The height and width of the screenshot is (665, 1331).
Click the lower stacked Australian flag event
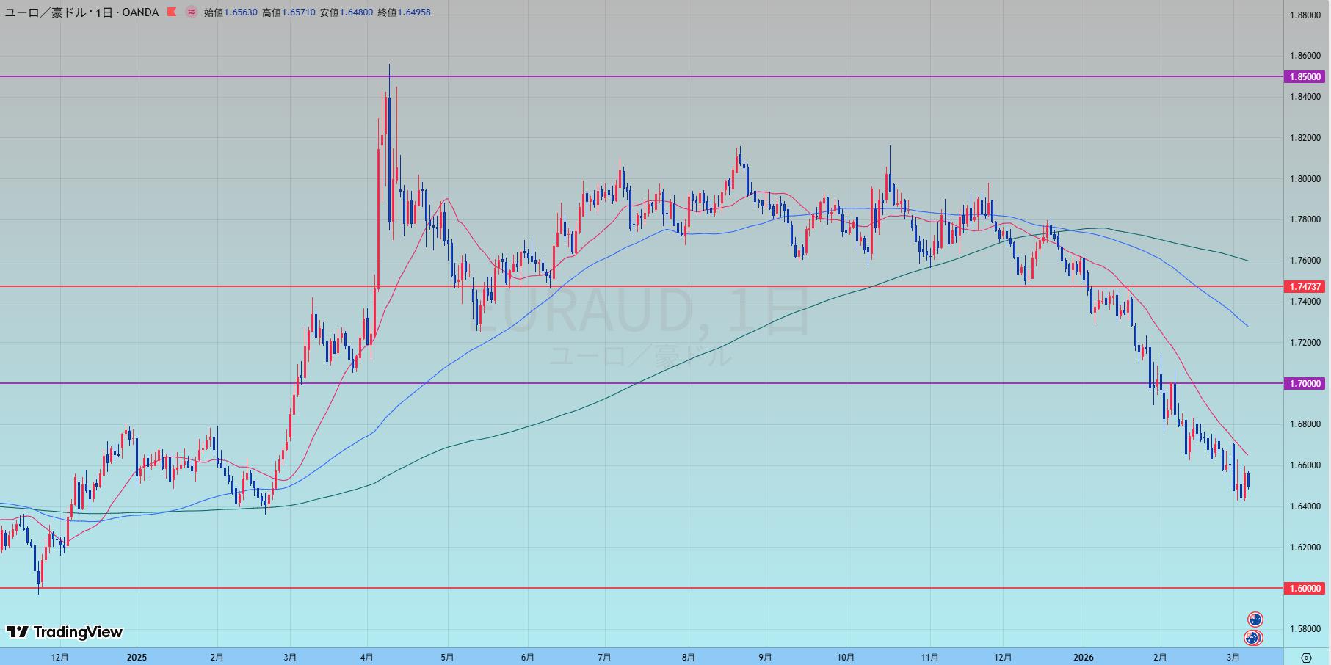coord(1252,638)
